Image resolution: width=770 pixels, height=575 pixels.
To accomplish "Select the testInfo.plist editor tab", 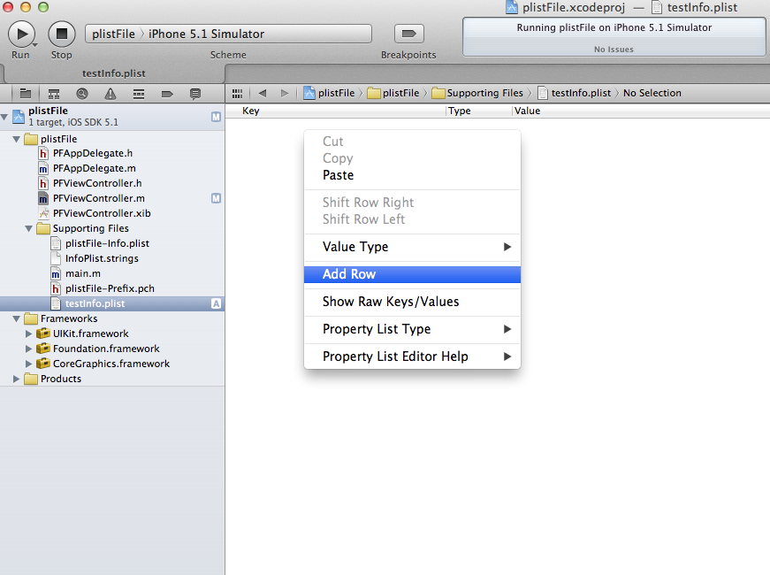I will [114, 73].
